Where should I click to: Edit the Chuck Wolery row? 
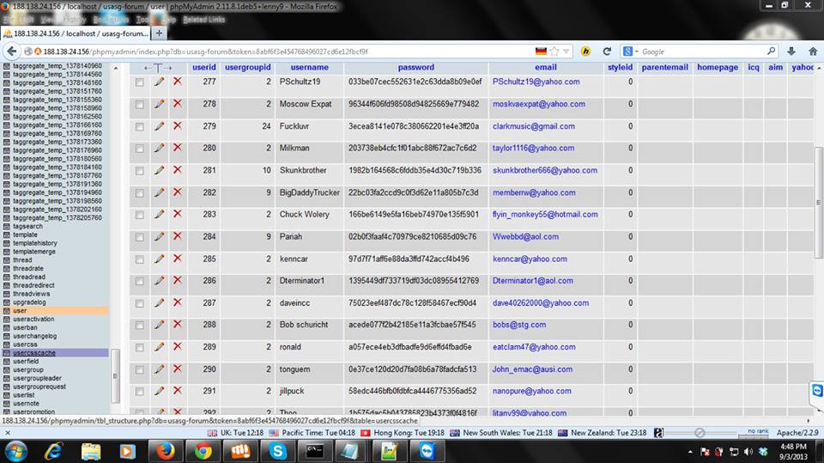pos(159,215)
